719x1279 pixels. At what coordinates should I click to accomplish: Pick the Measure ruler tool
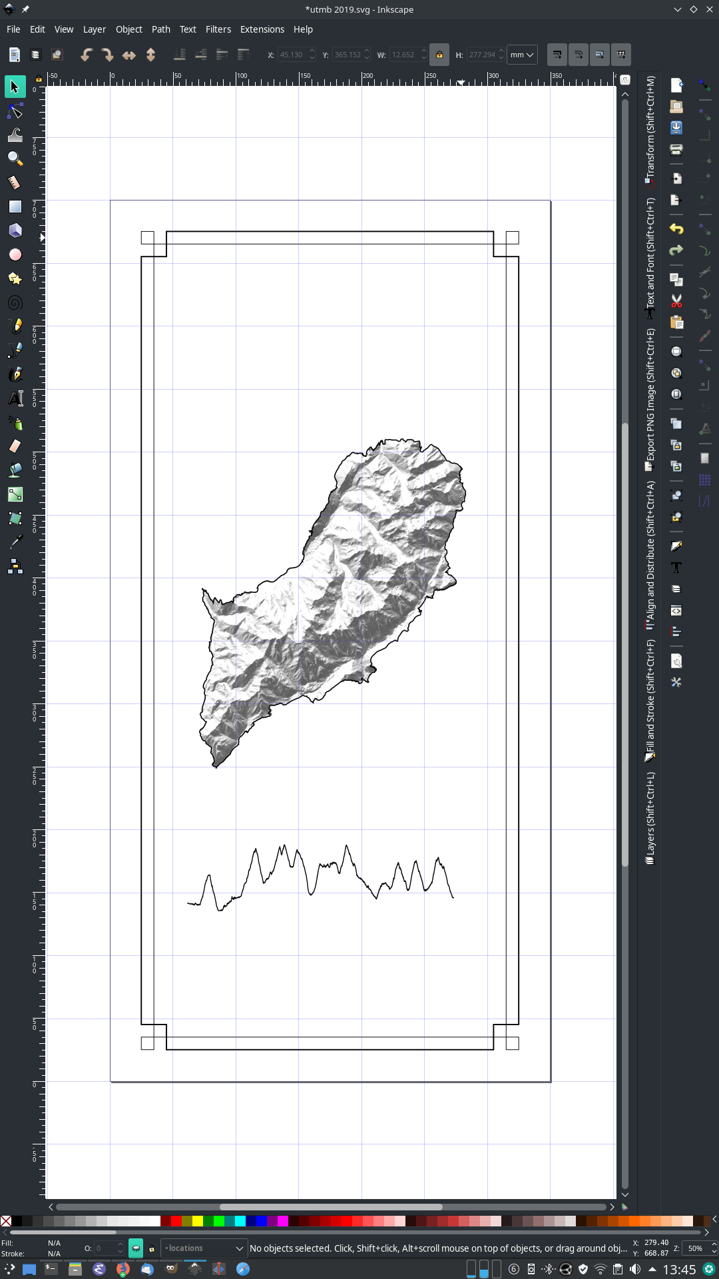pos(15,183)
